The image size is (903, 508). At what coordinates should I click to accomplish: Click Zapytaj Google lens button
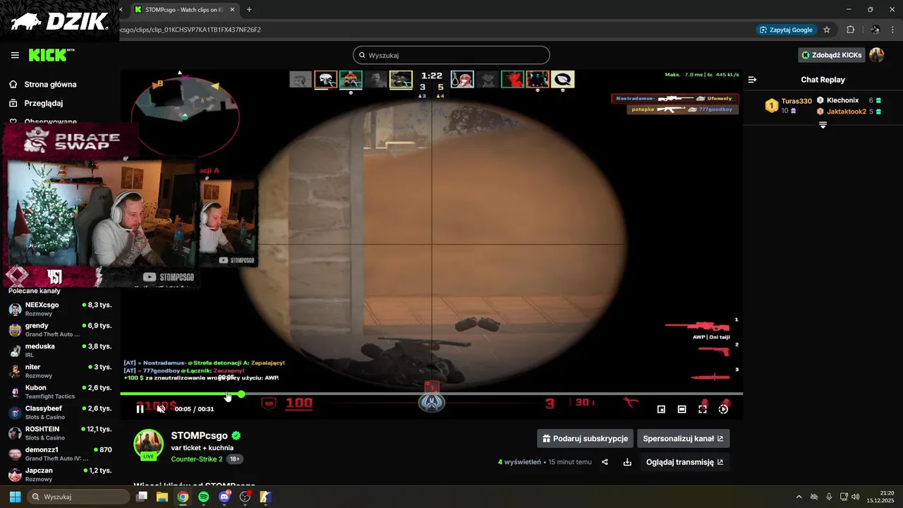[x=787, y=30]
